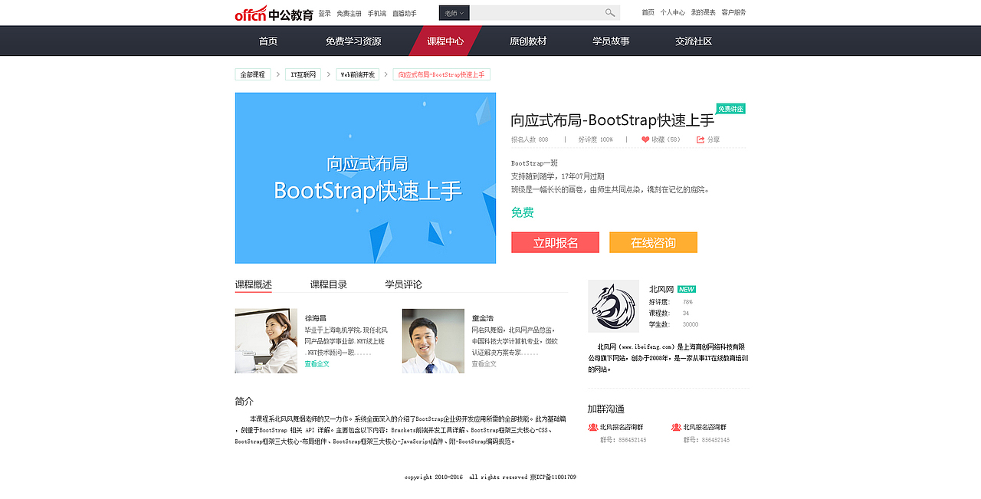Screen dimensions: 981x499
Task: Click the heart 收藏 icon
Action: [645, 140]
